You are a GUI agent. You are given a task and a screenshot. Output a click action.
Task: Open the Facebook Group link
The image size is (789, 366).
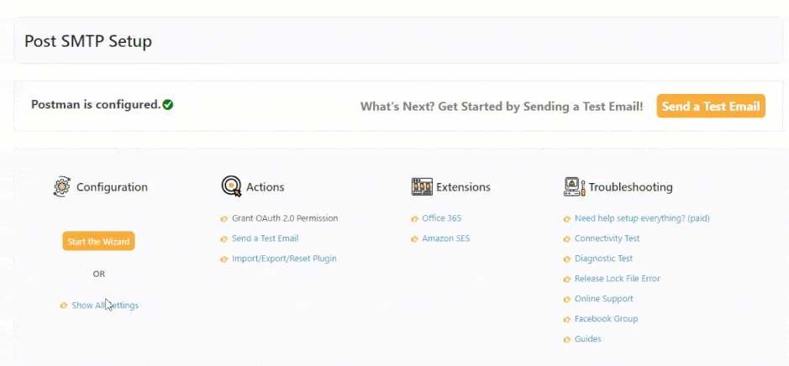[606, 319]
